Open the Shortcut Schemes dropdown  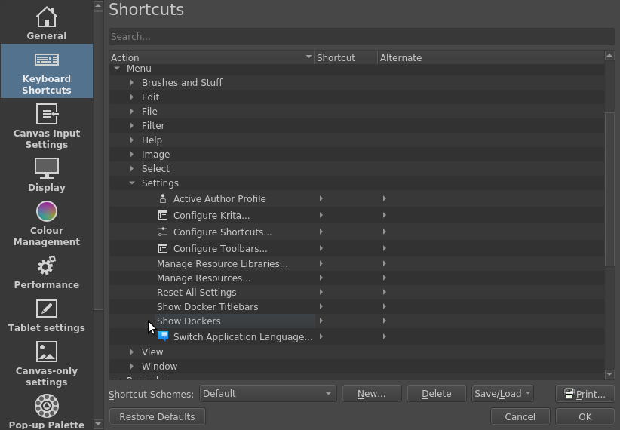pos(268,394)
